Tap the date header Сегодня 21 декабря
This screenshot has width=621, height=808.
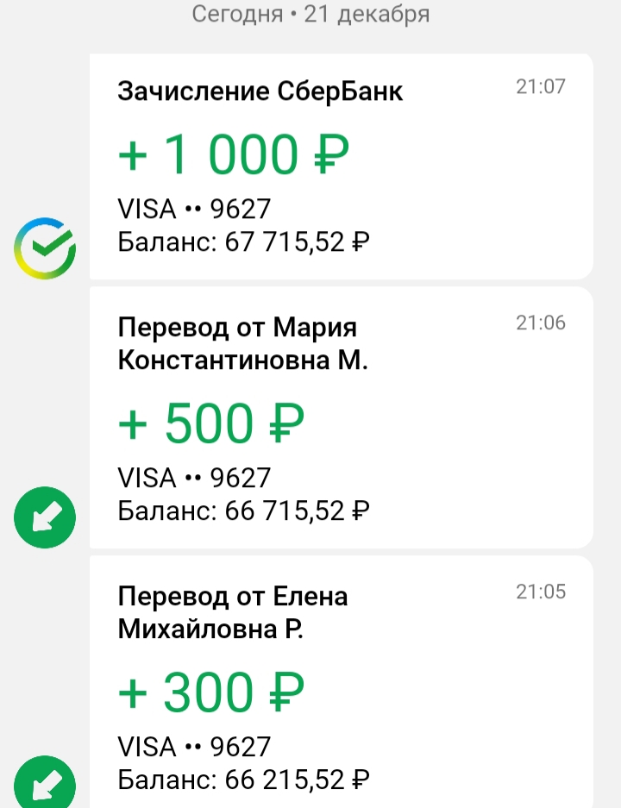310,14
